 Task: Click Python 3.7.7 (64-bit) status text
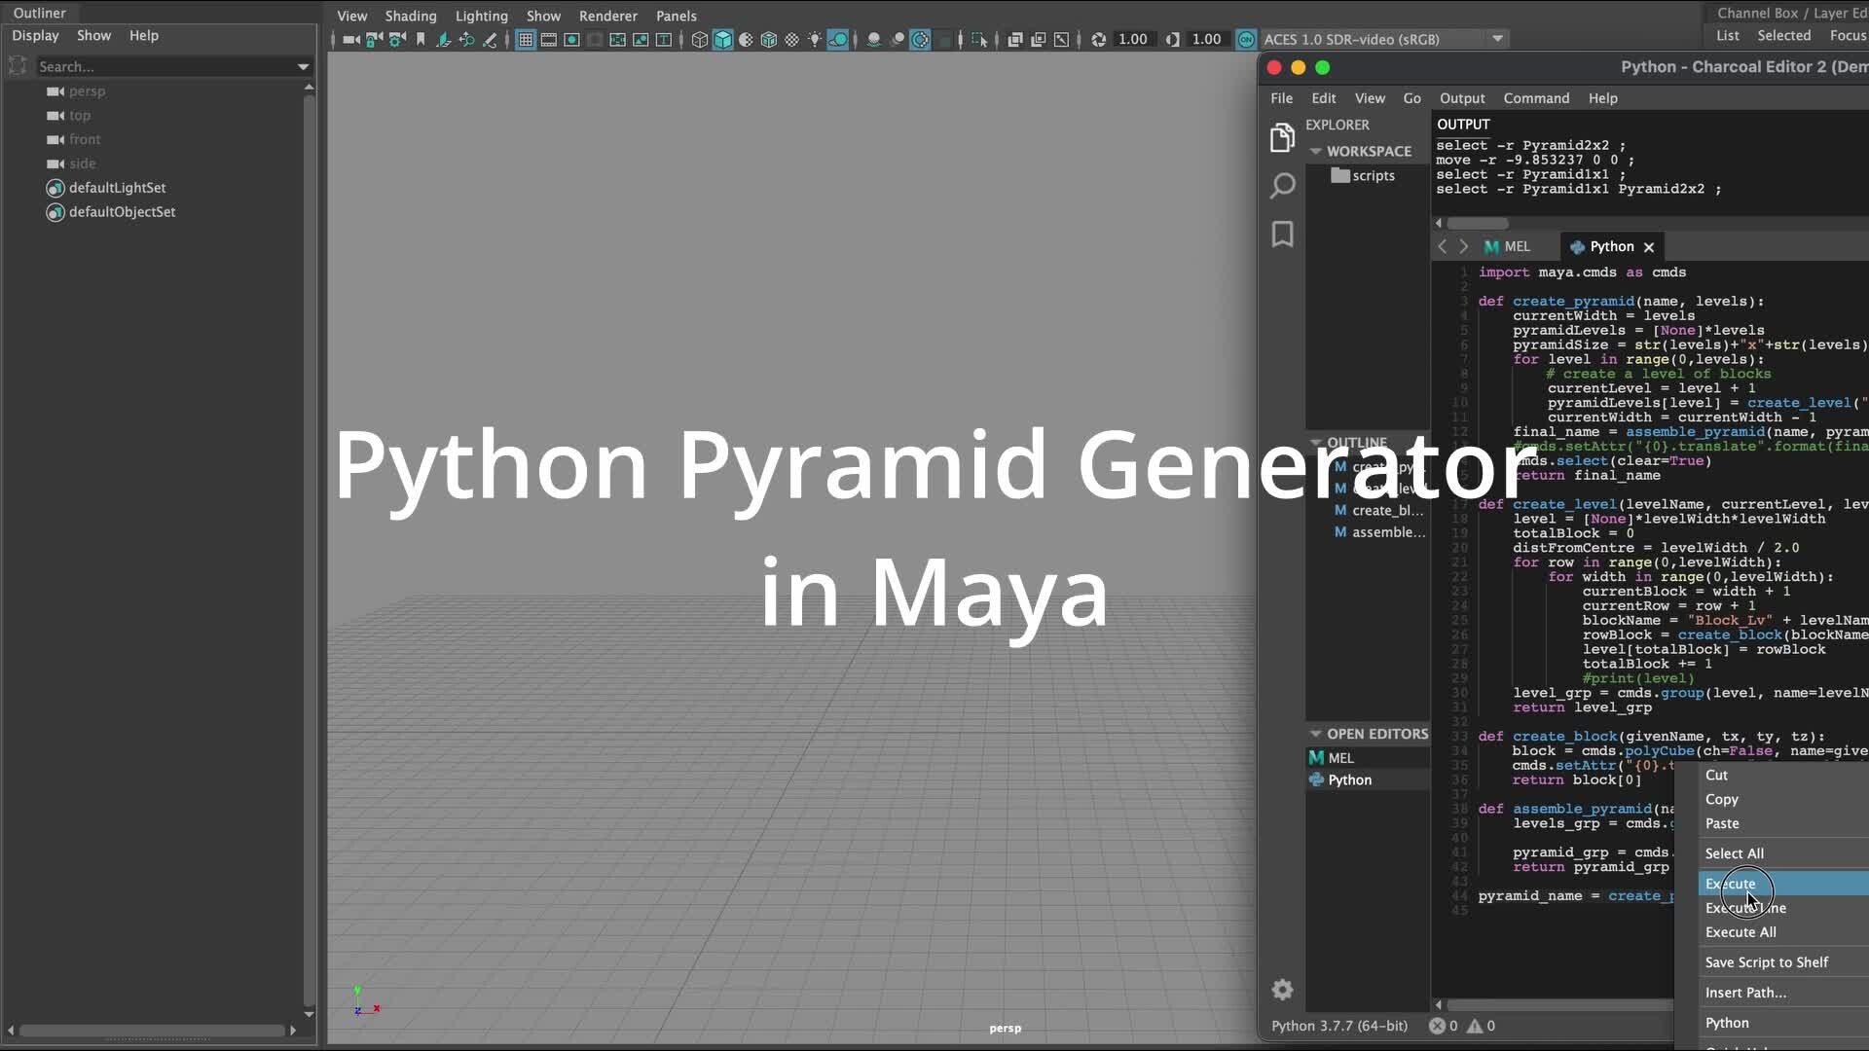1339,1026
